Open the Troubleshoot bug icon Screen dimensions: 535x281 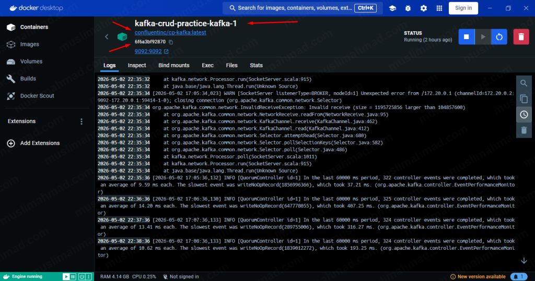(x=408, y=8)
